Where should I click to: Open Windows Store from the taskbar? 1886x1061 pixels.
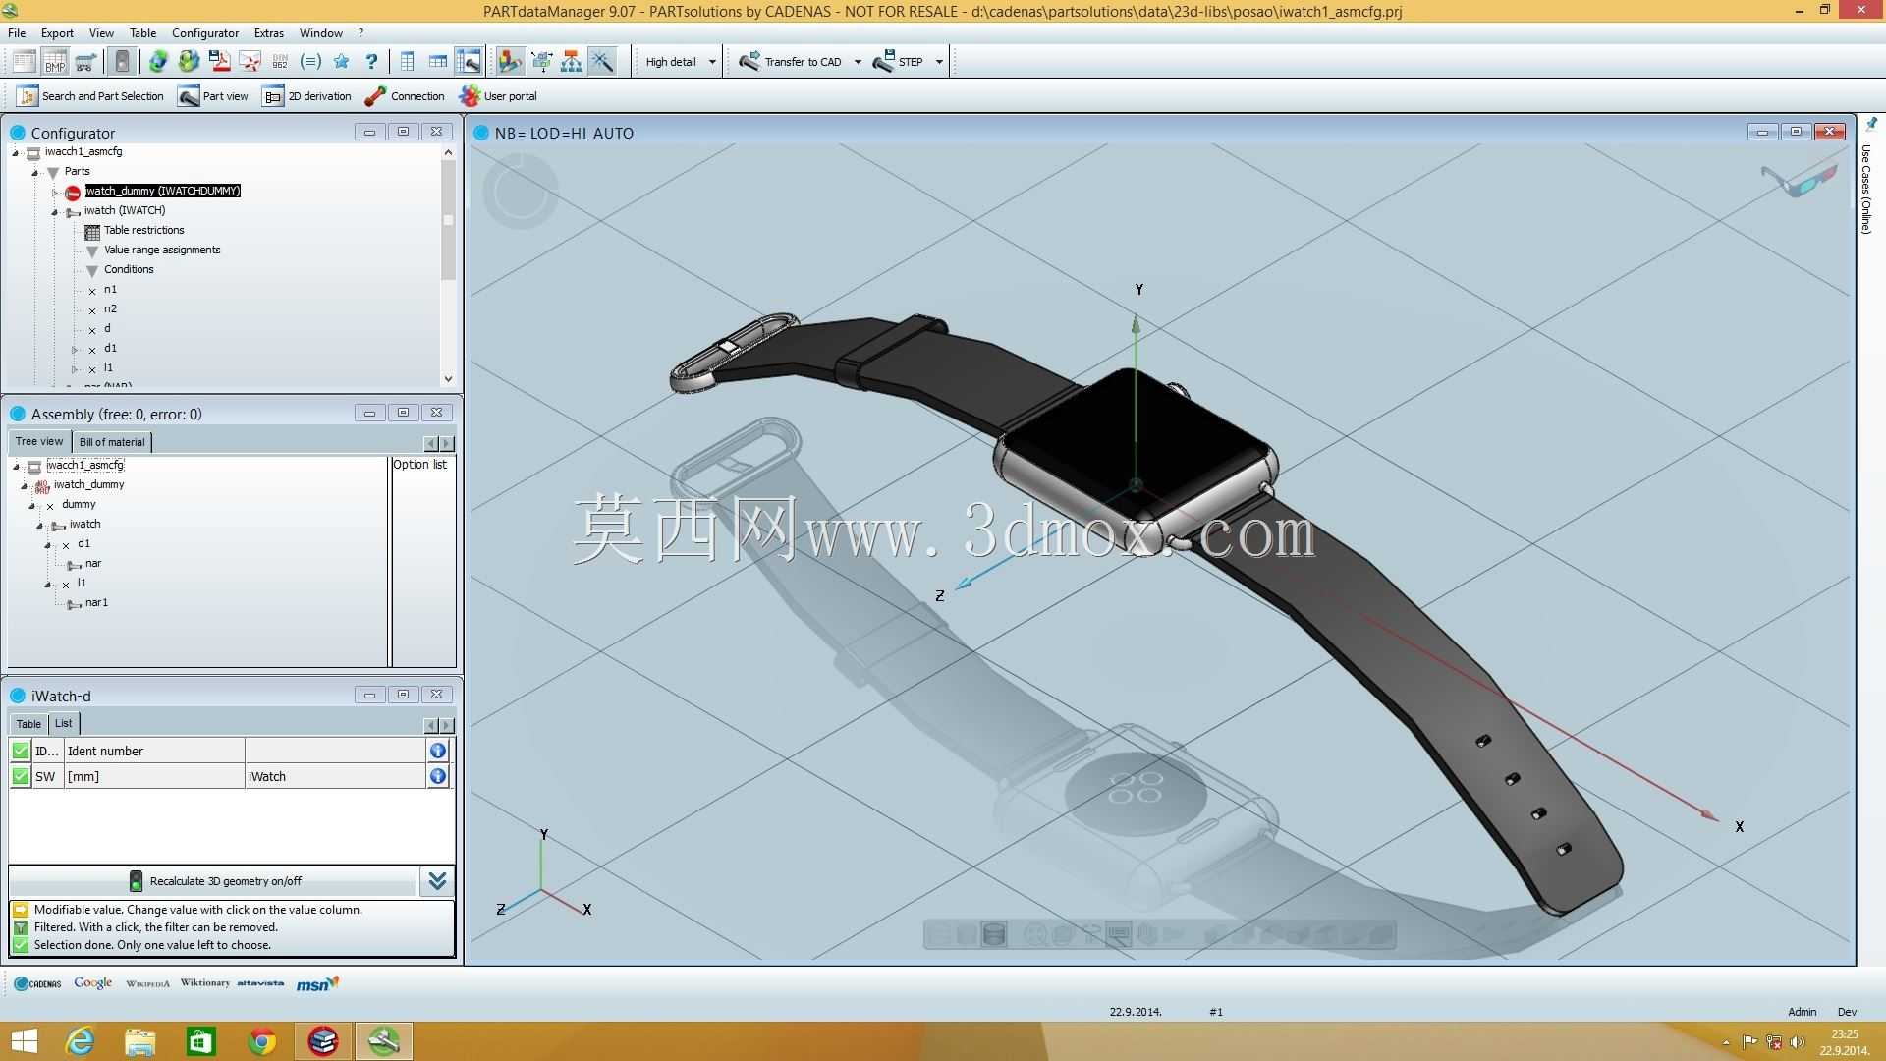pyautogui.click(x=201, y=1041)
